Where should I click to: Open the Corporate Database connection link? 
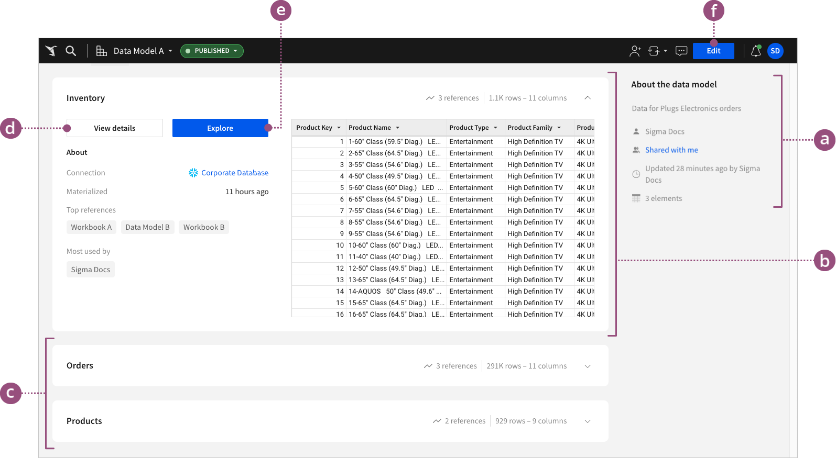pyautogui.click(x=234, y=173)
